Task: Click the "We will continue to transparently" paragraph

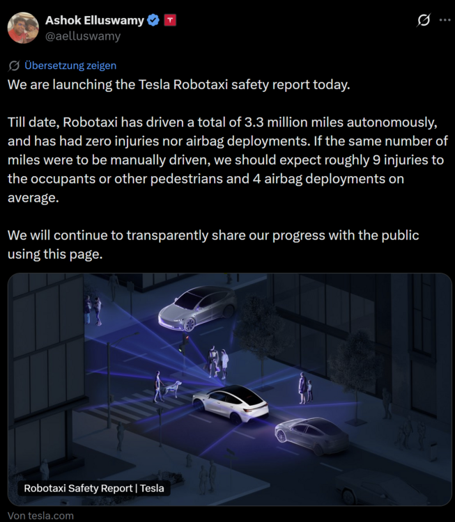Action: click(x=213, y=245)
